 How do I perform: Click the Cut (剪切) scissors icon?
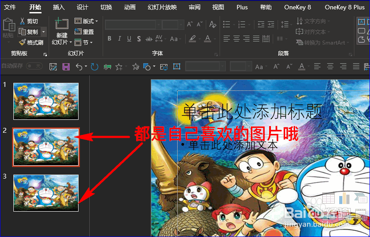click(22, 21)
